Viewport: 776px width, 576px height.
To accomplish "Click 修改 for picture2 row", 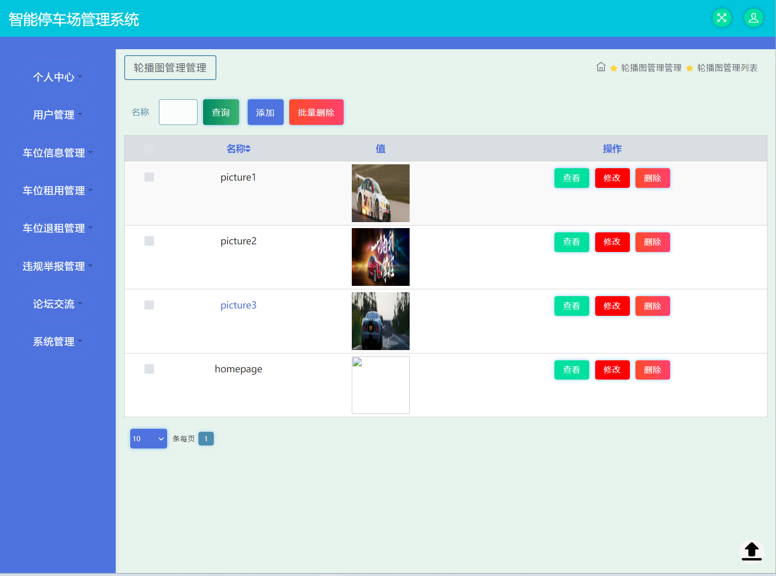I will [612, 242].
